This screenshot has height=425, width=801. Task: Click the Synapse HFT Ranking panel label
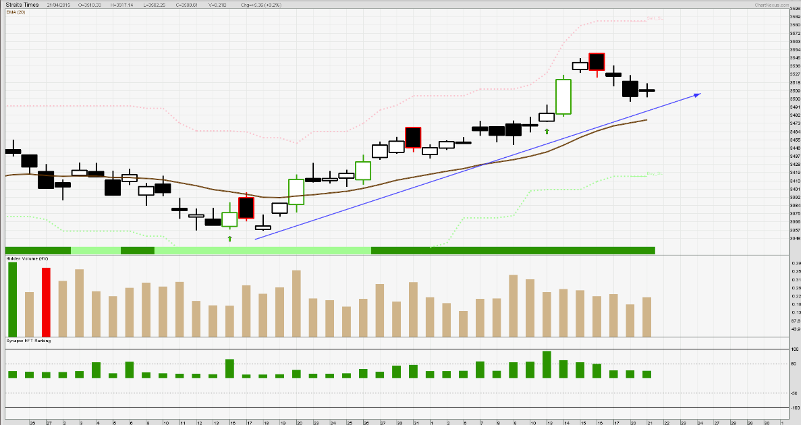pyautogui.click(x=28, y=341)
